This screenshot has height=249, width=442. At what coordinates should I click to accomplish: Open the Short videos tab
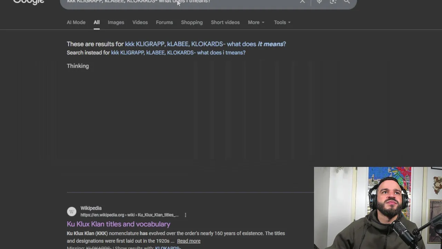[225, 22]
